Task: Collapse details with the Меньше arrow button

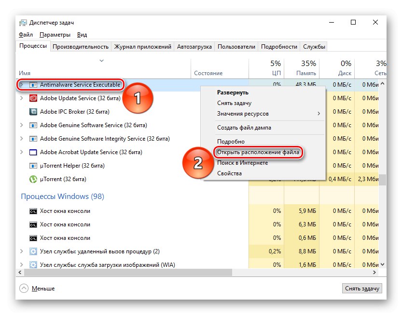Action: (x=24, y=288)
